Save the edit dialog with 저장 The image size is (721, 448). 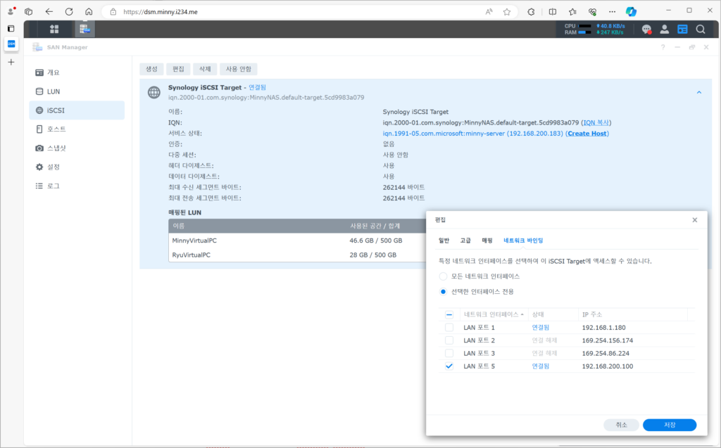coord(670,425)
